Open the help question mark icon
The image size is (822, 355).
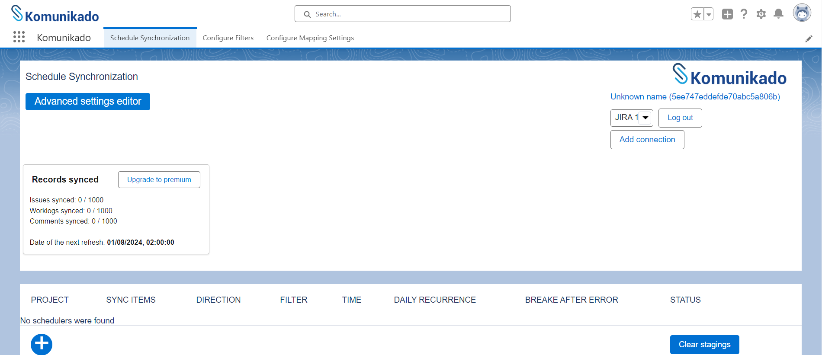(x=744, y=14)
